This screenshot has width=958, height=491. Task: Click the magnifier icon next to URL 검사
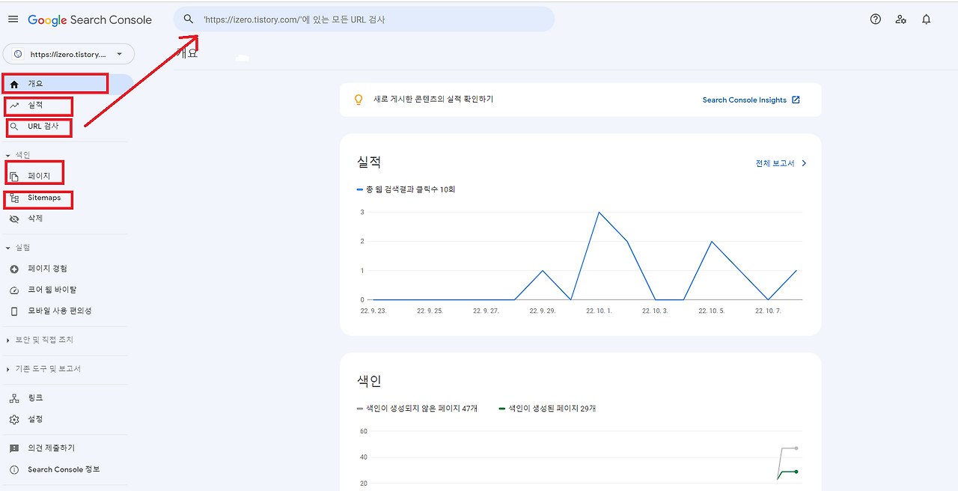(14, 126)
